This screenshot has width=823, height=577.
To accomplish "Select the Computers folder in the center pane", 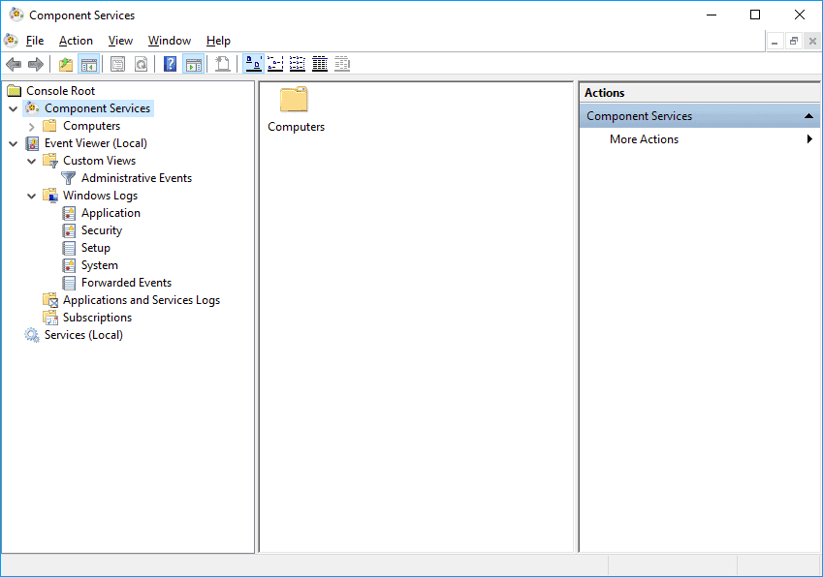I will click(296, 110).
